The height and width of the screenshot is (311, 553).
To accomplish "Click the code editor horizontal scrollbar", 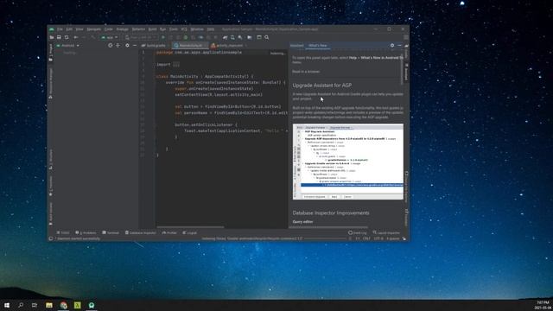I will point(190,227).
